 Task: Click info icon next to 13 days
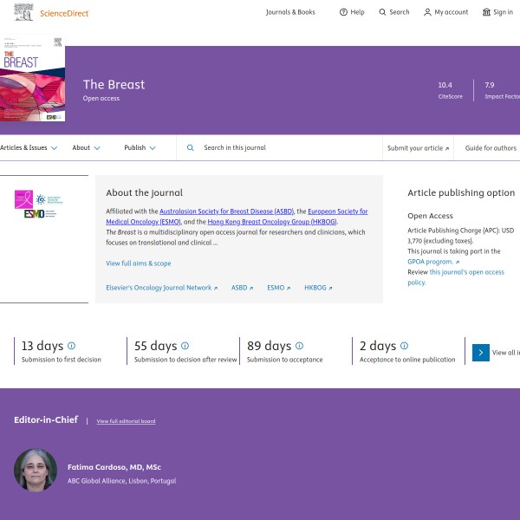point(72,345)
